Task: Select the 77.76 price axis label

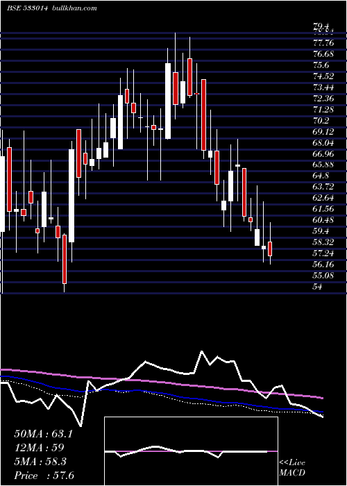Action: coord(323,43)
